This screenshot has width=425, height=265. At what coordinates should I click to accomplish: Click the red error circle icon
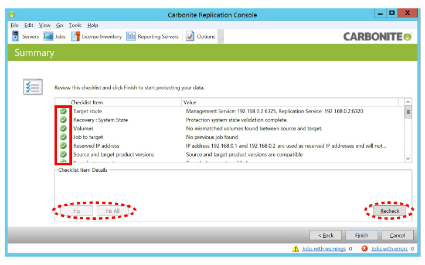click(365, 248)
